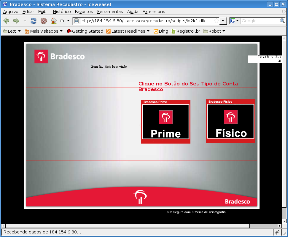
Task: Open the Getting Started bookmark
Action: click(85, 31)
